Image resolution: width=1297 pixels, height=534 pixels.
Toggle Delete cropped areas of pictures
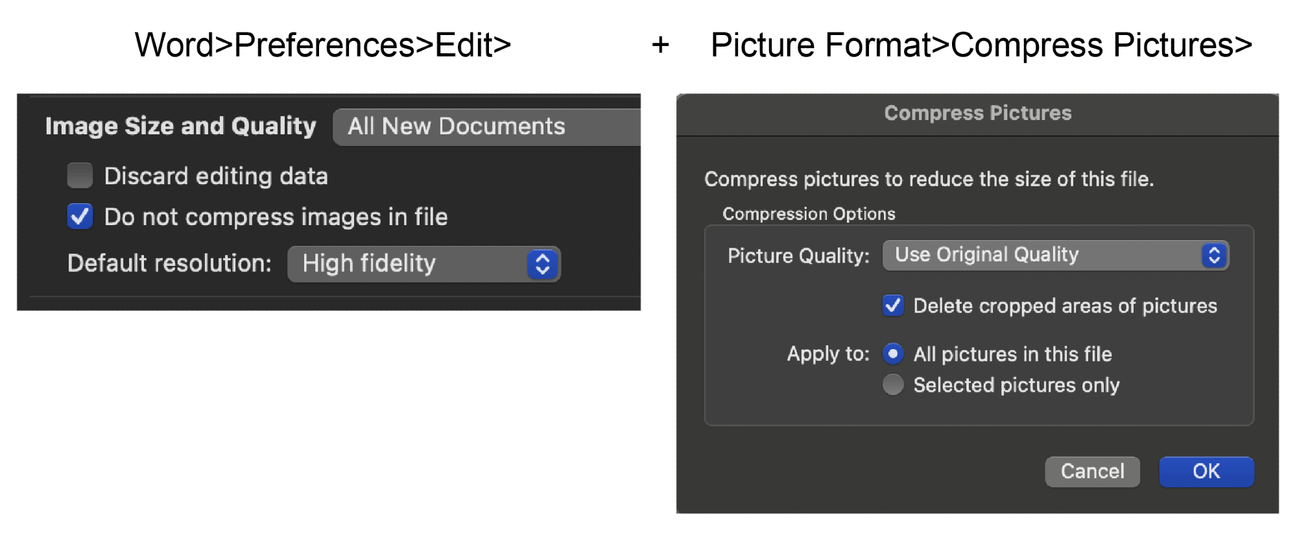click(x=893, y=306)
